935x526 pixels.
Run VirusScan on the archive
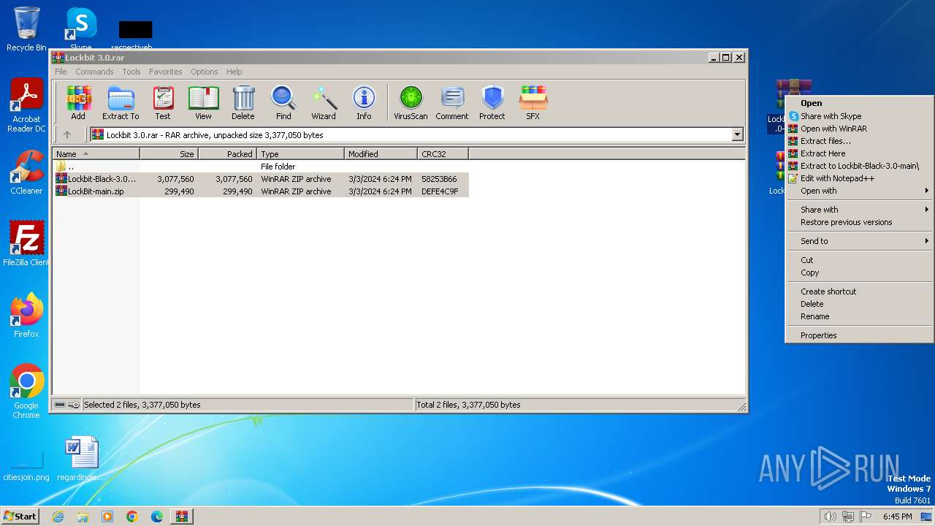click(x=411, y=102)
